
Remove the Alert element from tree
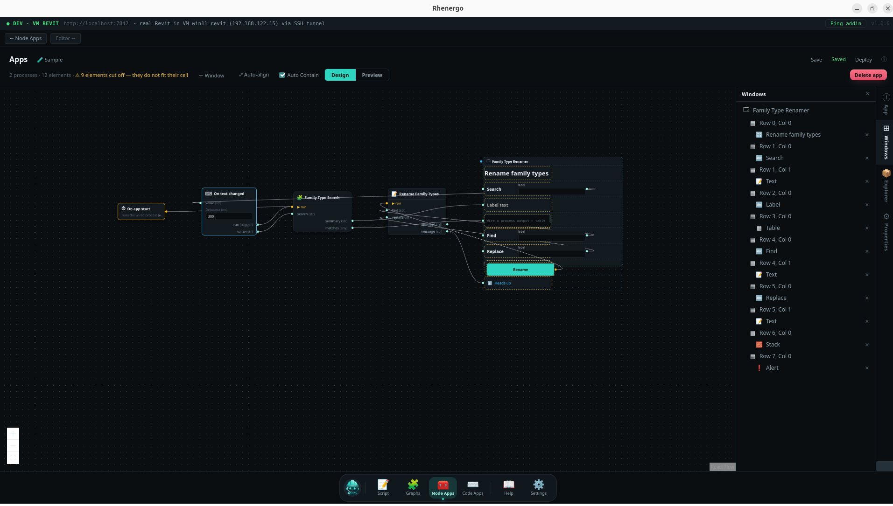(867, 368)
